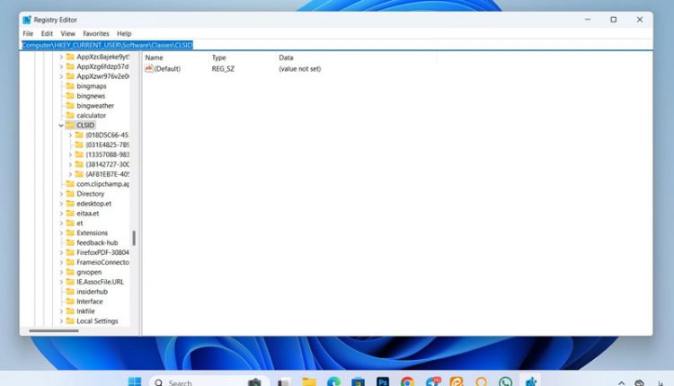Open the View menu
The height and width of the screenshot is (386, 674).
(68, 33)
